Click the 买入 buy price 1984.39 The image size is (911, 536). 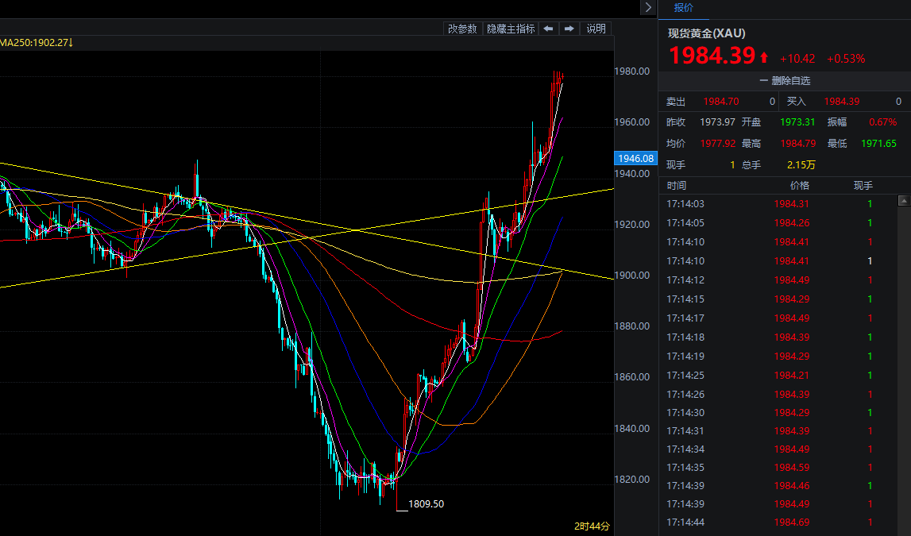coord(841,102)
